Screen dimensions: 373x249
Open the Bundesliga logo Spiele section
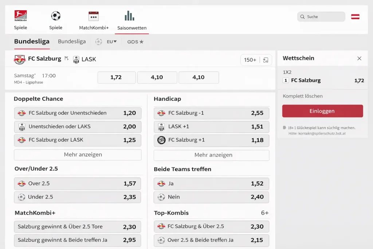pos(20,20)
